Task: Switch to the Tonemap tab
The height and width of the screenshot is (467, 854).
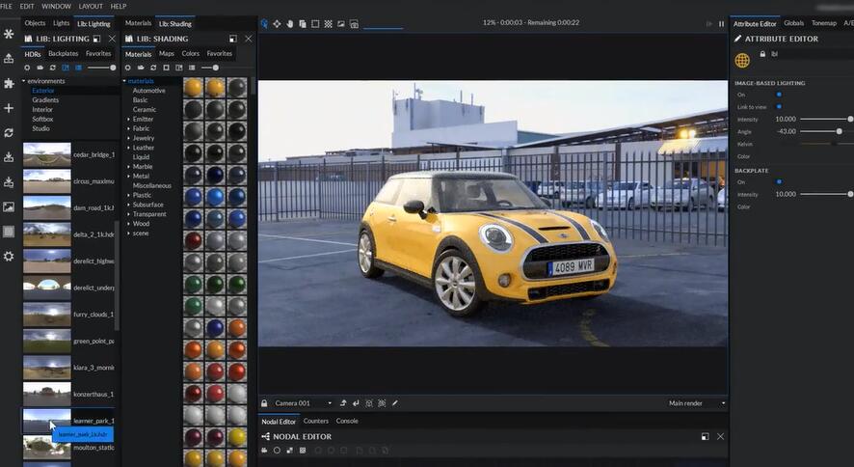Action: pyautogui.click(x=824, y=23)
